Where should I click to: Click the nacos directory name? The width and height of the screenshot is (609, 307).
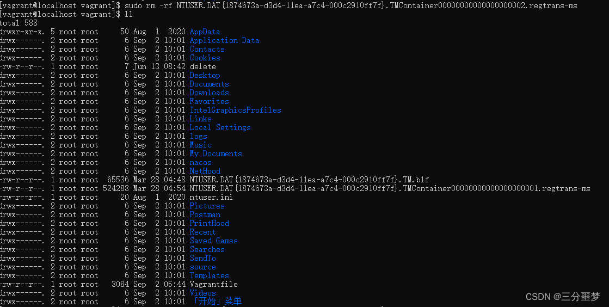click(200, 162)
